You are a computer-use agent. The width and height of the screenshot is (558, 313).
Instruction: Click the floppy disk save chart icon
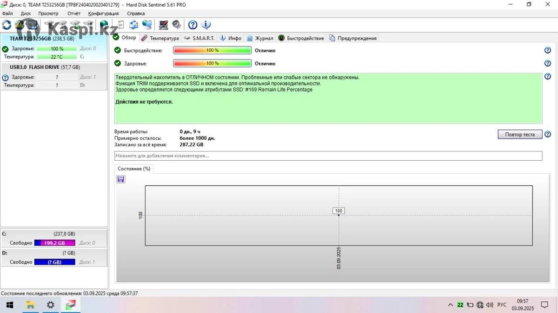[121, 179]
